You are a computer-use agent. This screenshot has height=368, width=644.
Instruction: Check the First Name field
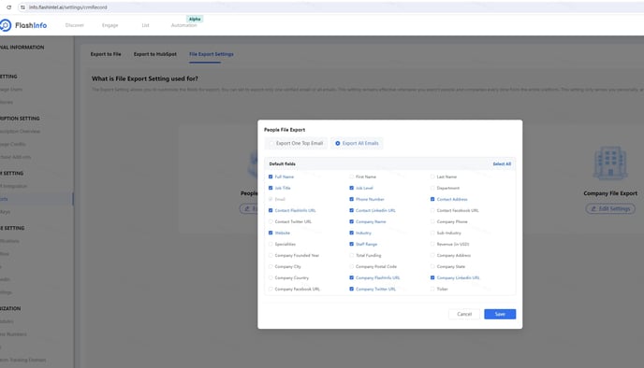tap(351, 177)
